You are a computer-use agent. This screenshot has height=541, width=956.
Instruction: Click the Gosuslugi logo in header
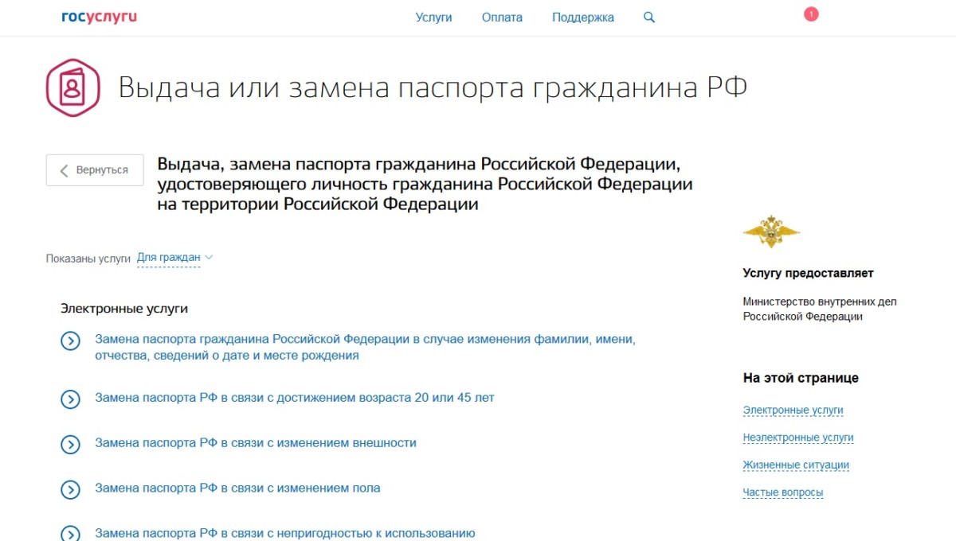tap(99, 17)
